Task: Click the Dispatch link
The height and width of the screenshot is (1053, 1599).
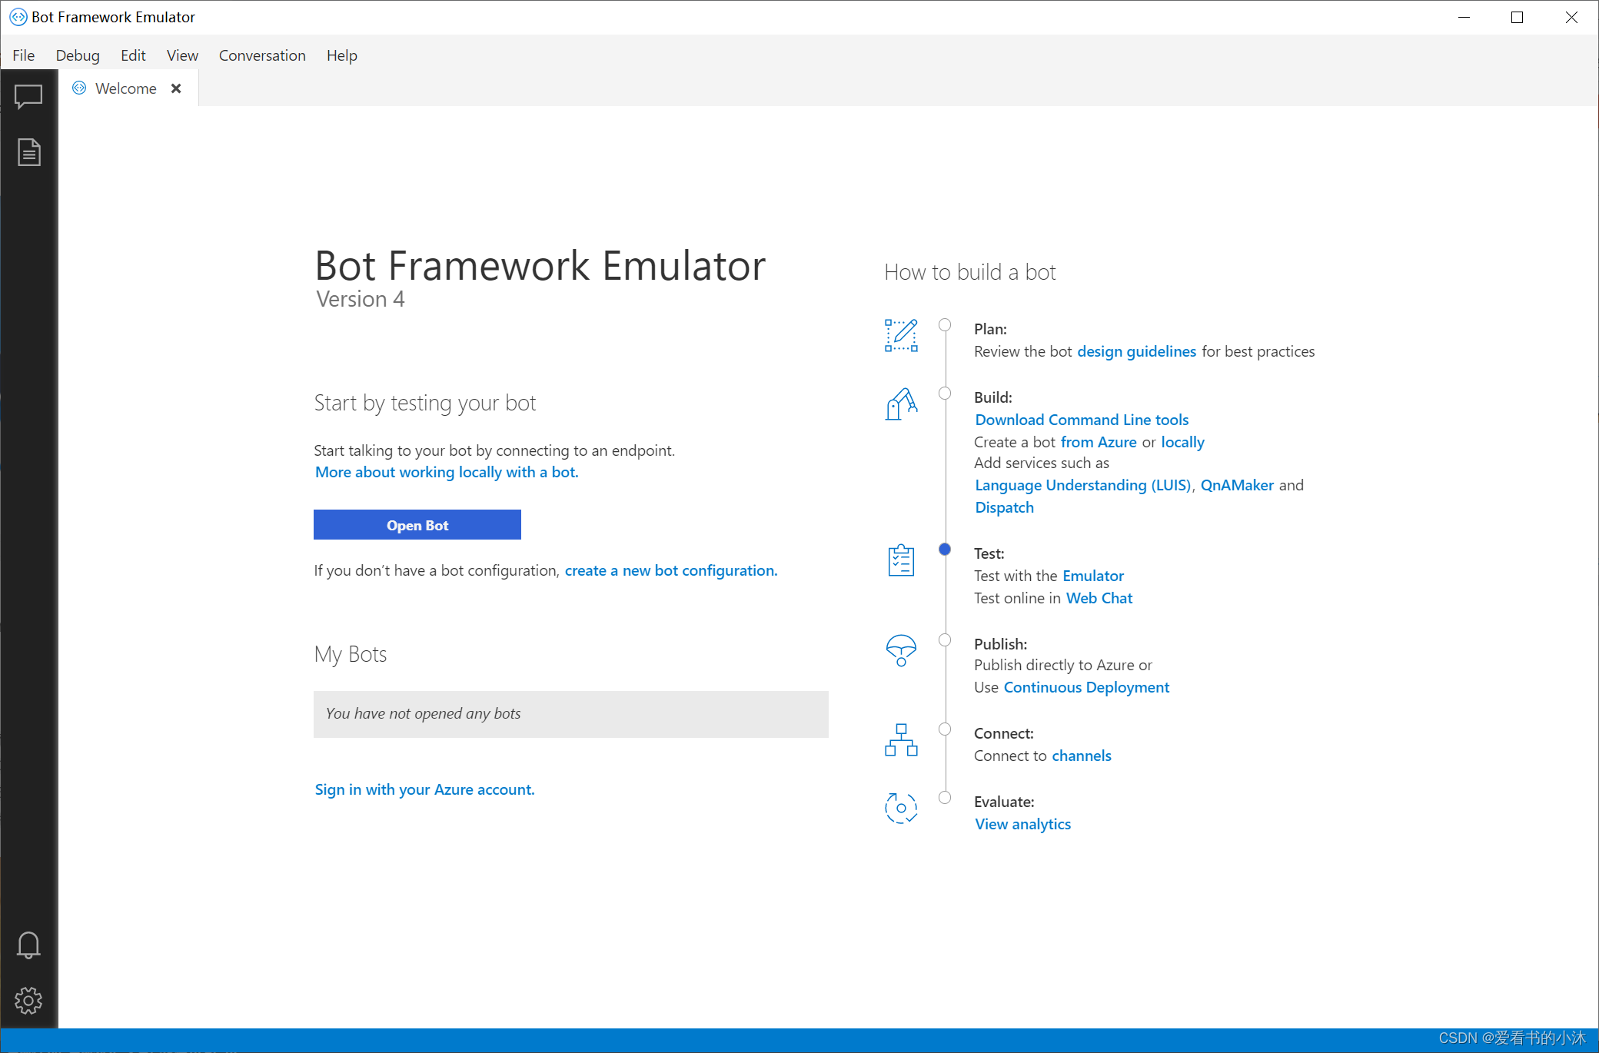Action: [x=1004, y=507]
